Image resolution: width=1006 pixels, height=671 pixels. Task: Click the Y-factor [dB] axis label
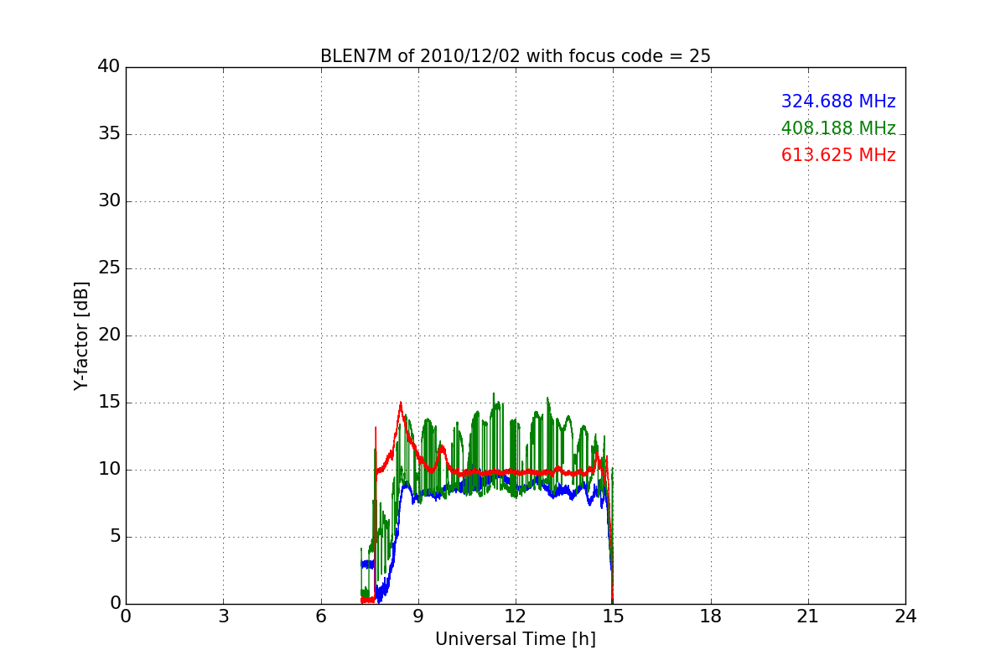coord(81,335)
